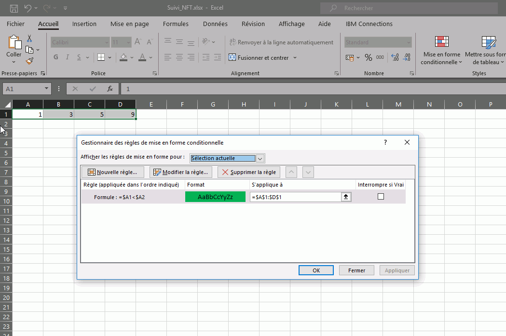Click the percent style icon
Screen dimensions: 506x336
pyautogui.click(x=368, y=57)
